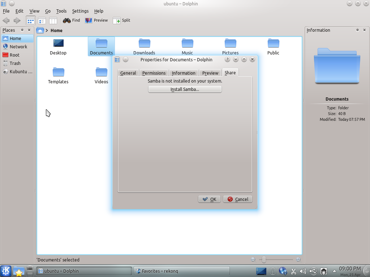Select the Videos folder icon
This screenshot has height=277, width=370.
[x=102, y=72]
